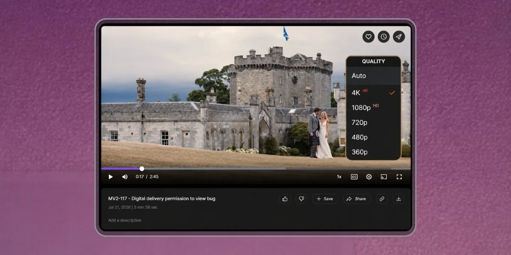Like the video with thumbs up
This screenshot has height=255, width=511.
285,199
